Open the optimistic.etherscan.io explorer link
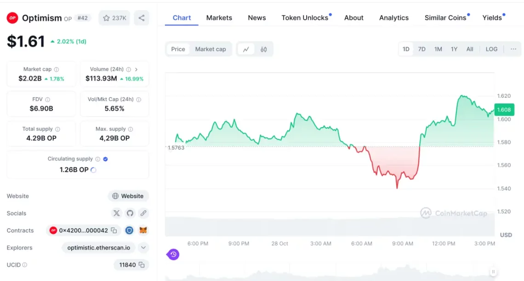The width and height of the screenshot is (524, 281). 98,247
